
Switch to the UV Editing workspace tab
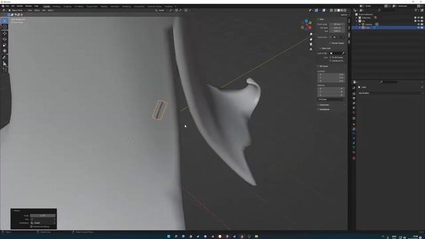point(79,6)
